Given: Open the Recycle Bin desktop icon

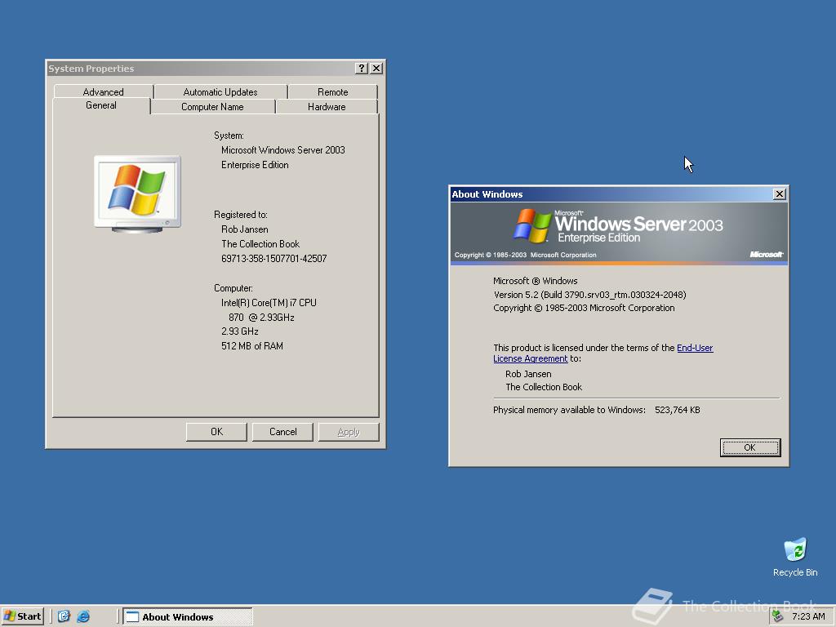Looking at the screenshot, I should pos(795,557).
